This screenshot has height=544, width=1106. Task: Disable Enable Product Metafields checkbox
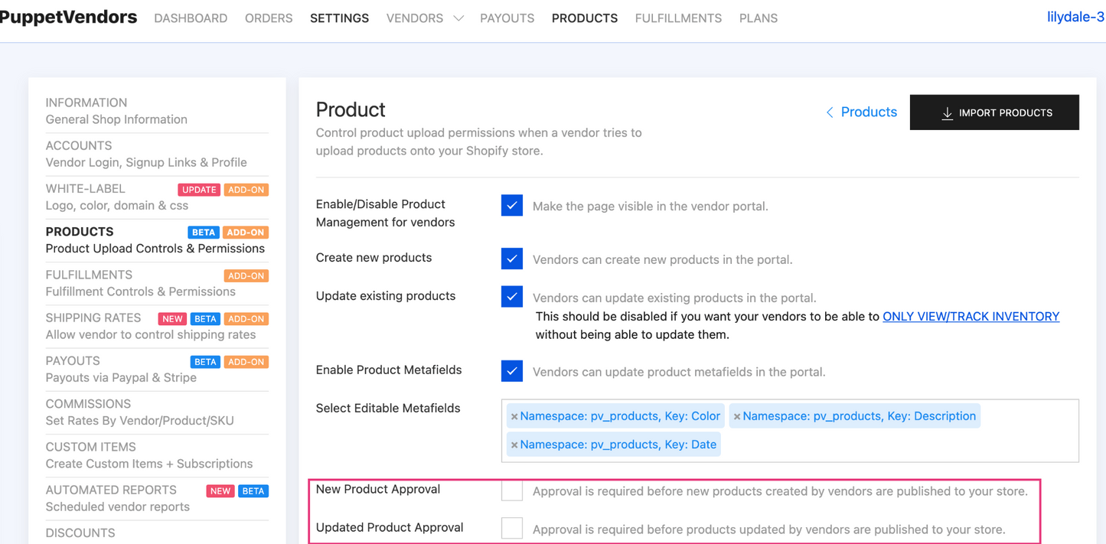tap(512, 370)
